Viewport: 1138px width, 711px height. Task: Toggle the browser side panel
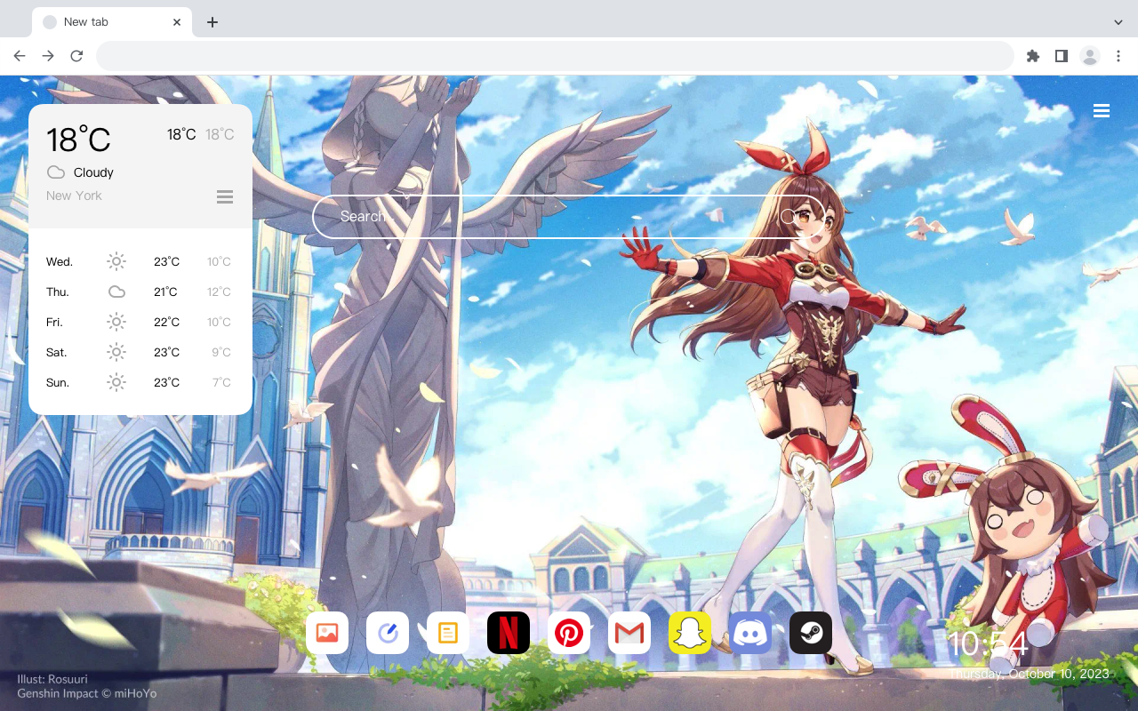point(1061,56)
